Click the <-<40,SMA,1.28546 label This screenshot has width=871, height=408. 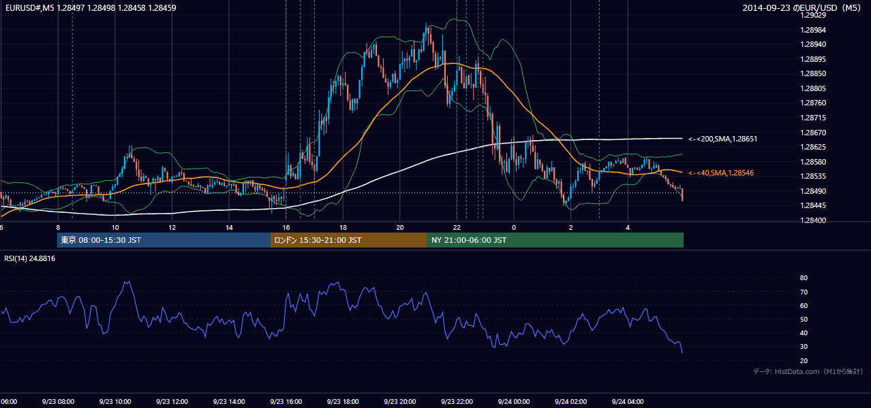[x=721, y=173]
